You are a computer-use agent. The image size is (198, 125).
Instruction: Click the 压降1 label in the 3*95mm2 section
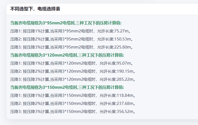tap(16, 31)
